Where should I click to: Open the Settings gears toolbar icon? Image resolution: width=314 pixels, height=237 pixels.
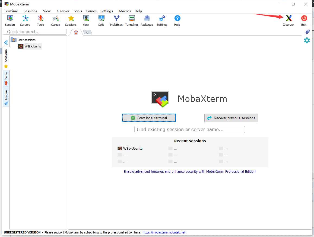(x=162, y=21)
